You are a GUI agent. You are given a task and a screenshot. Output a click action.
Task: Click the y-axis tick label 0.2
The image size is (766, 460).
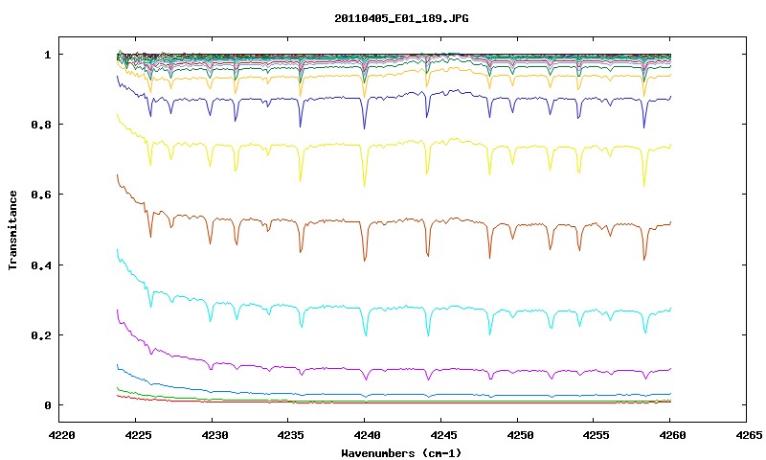40,335
